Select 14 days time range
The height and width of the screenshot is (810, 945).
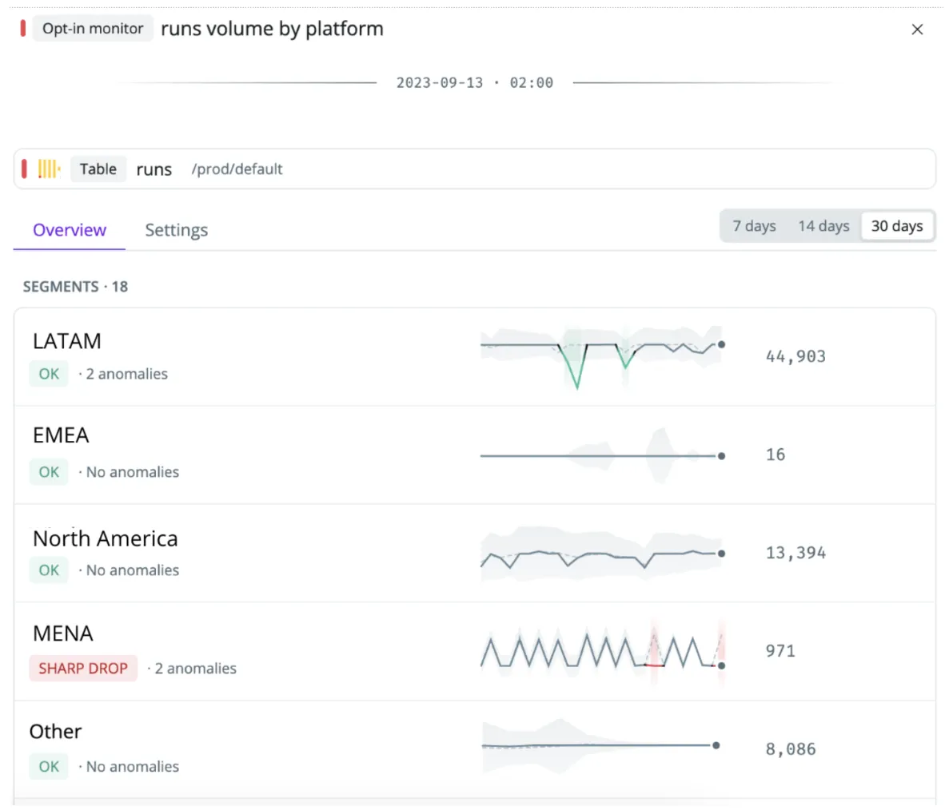(x=823, y=226)
